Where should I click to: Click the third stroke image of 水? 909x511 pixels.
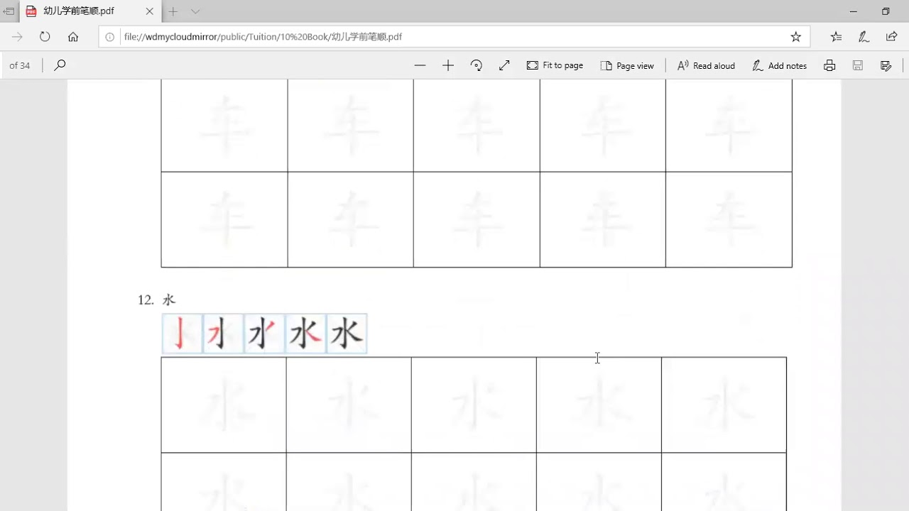[264, 334]
